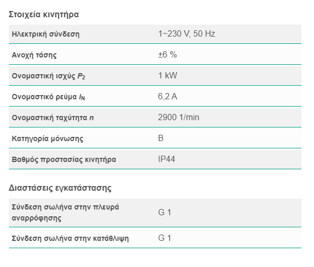Select the 'Βαθμός προστασίας κινητήρα' label

[x=64, y=159]
